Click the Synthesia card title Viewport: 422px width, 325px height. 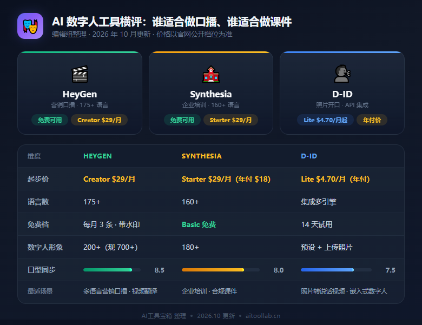coord(211,94)
